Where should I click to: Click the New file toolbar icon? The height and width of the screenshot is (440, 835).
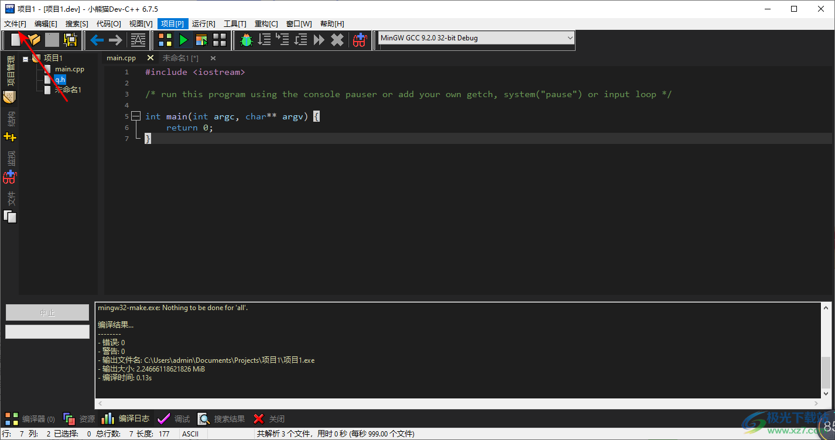16,40
